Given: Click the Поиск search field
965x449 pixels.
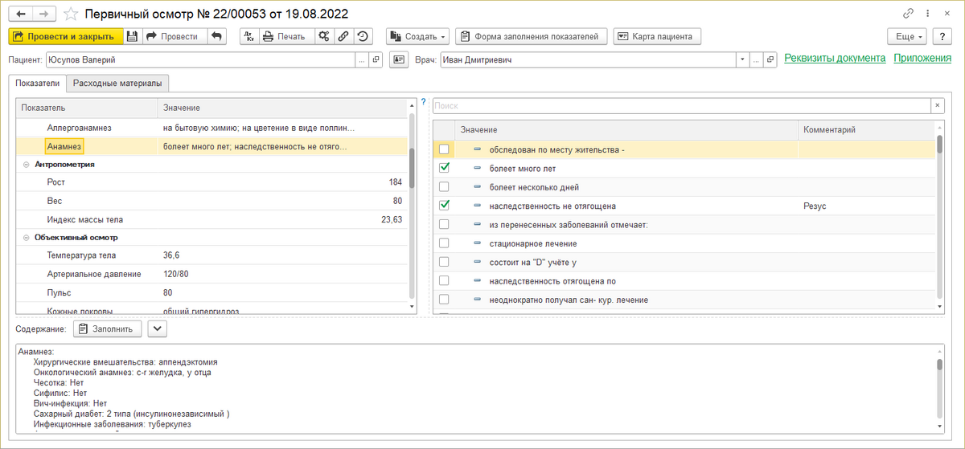Looking at the screenshot, I should click(680, 105).
